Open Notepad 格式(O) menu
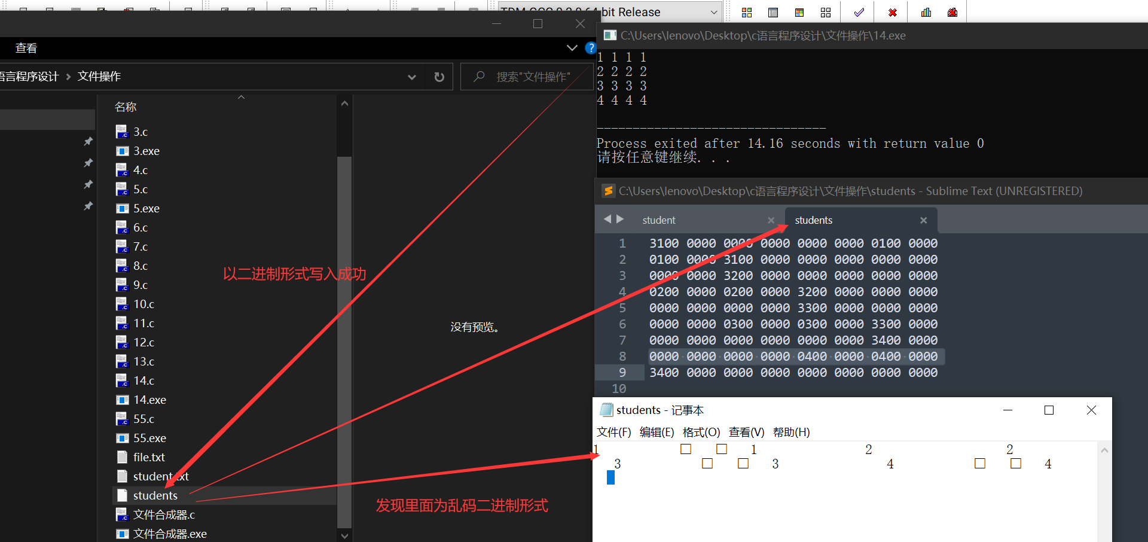This screenshot has height=542, width=1148. tap(701, 432)
